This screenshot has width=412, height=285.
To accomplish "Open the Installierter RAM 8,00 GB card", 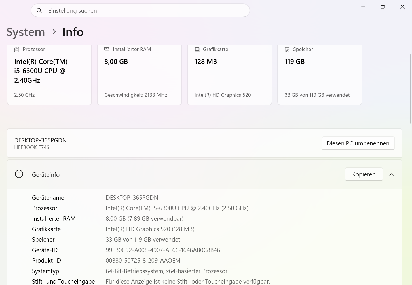I will tap(140, 75).
